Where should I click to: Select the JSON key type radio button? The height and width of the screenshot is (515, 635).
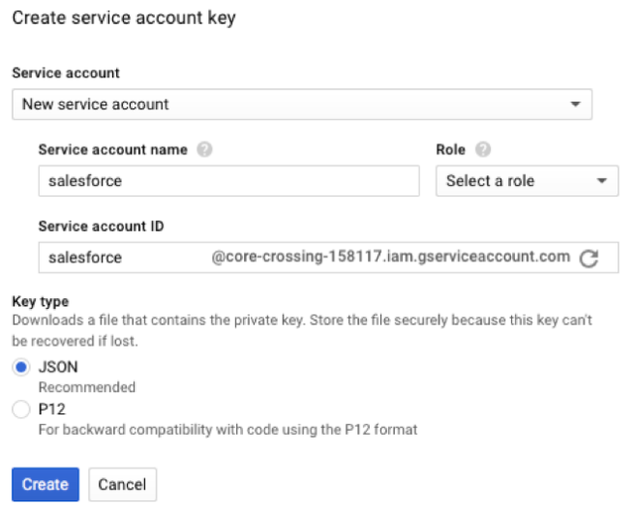21,368
